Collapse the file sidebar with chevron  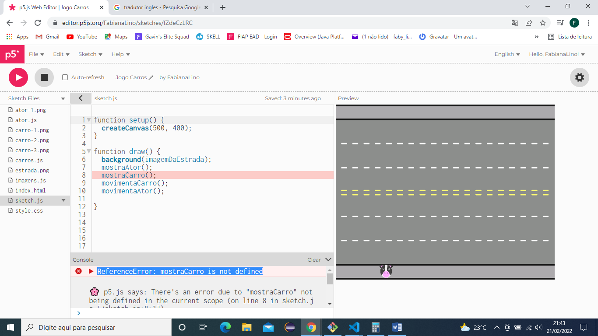click(x=81, y=98)
